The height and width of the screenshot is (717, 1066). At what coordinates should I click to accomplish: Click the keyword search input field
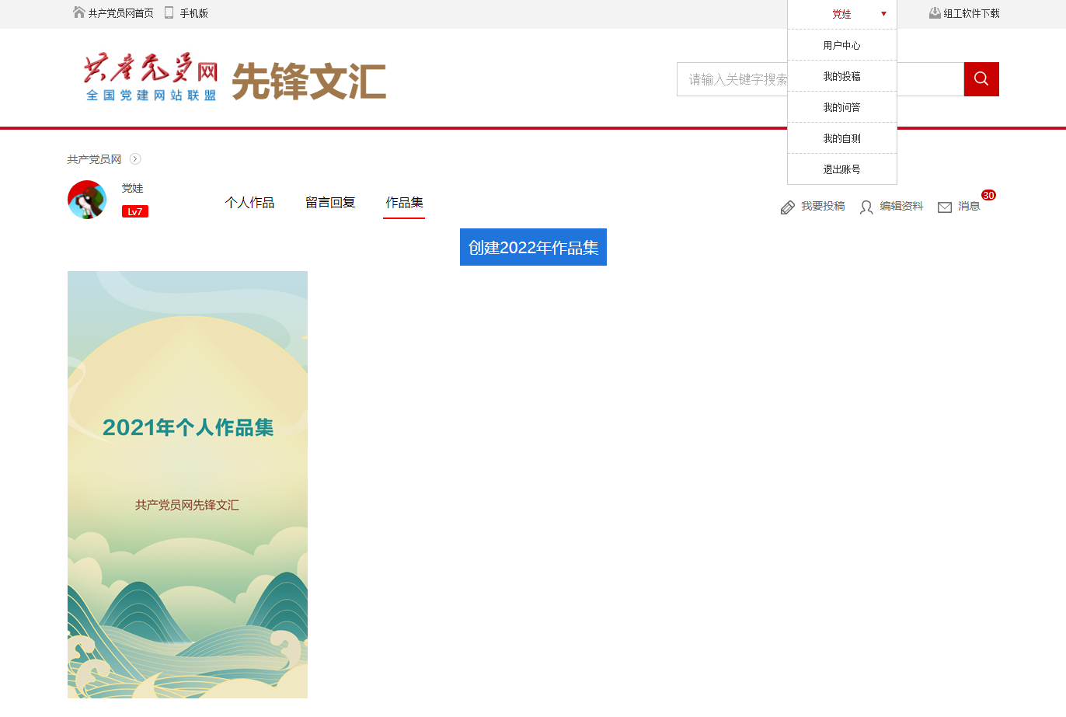tap(730, 79)
